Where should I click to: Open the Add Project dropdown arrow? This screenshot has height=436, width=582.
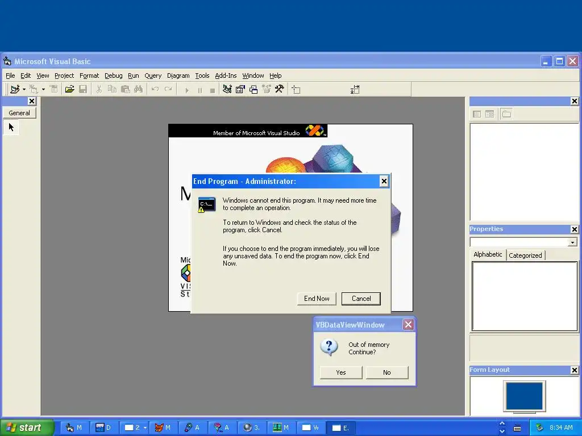24,89
